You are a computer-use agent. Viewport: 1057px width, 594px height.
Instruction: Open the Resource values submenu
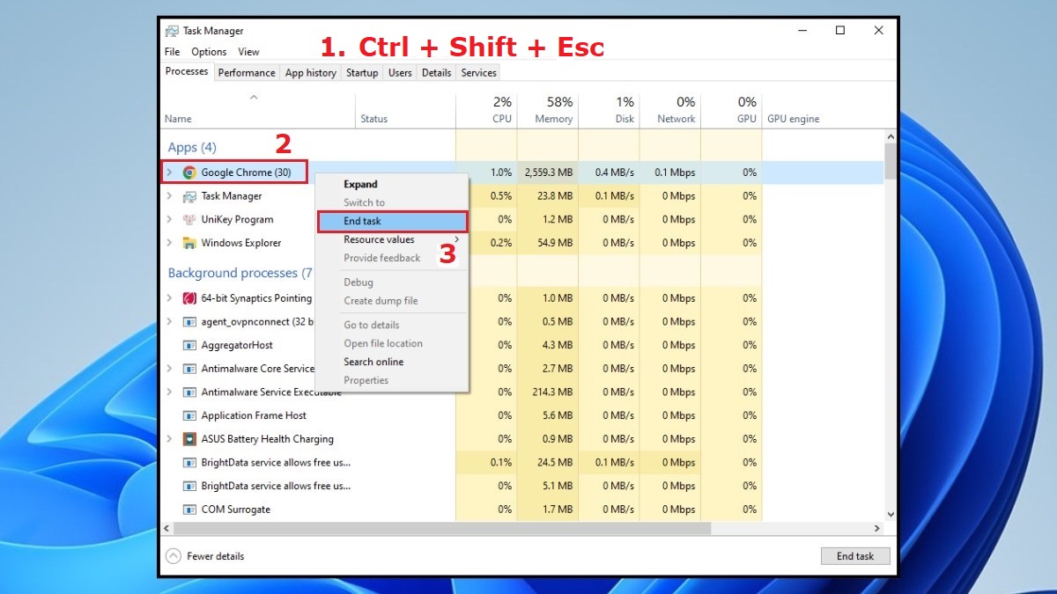(392, 239)
